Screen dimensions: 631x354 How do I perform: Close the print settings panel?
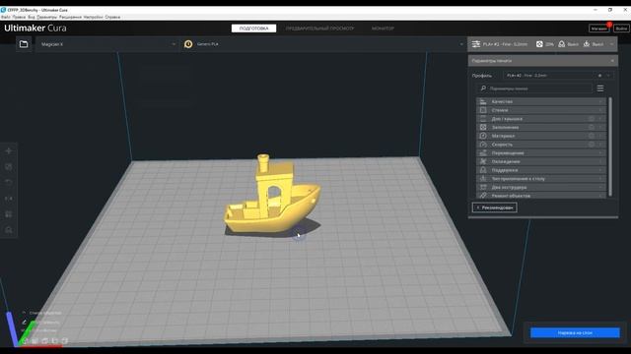(612, 61)
